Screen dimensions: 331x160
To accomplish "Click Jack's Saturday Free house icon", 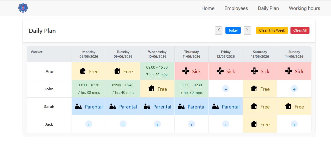I will point(254,124).
